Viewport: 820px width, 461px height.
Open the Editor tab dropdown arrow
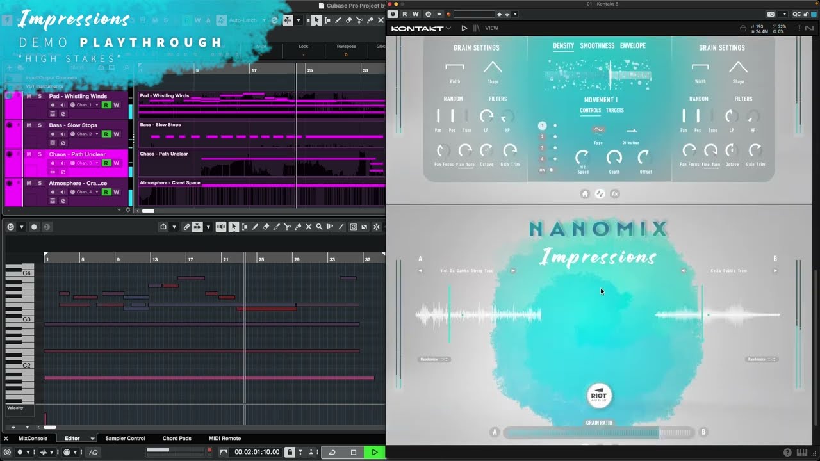92,439
